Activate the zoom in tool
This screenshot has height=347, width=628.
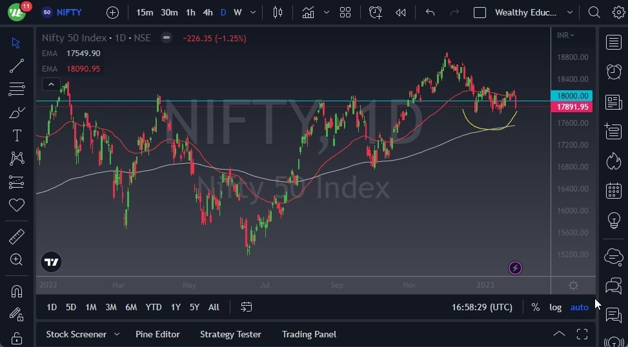point(16,260)
